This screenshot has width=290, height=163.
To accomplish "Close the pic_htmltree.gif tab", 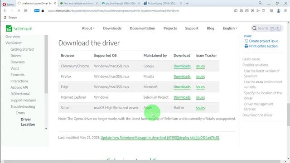I will [139, 3].
